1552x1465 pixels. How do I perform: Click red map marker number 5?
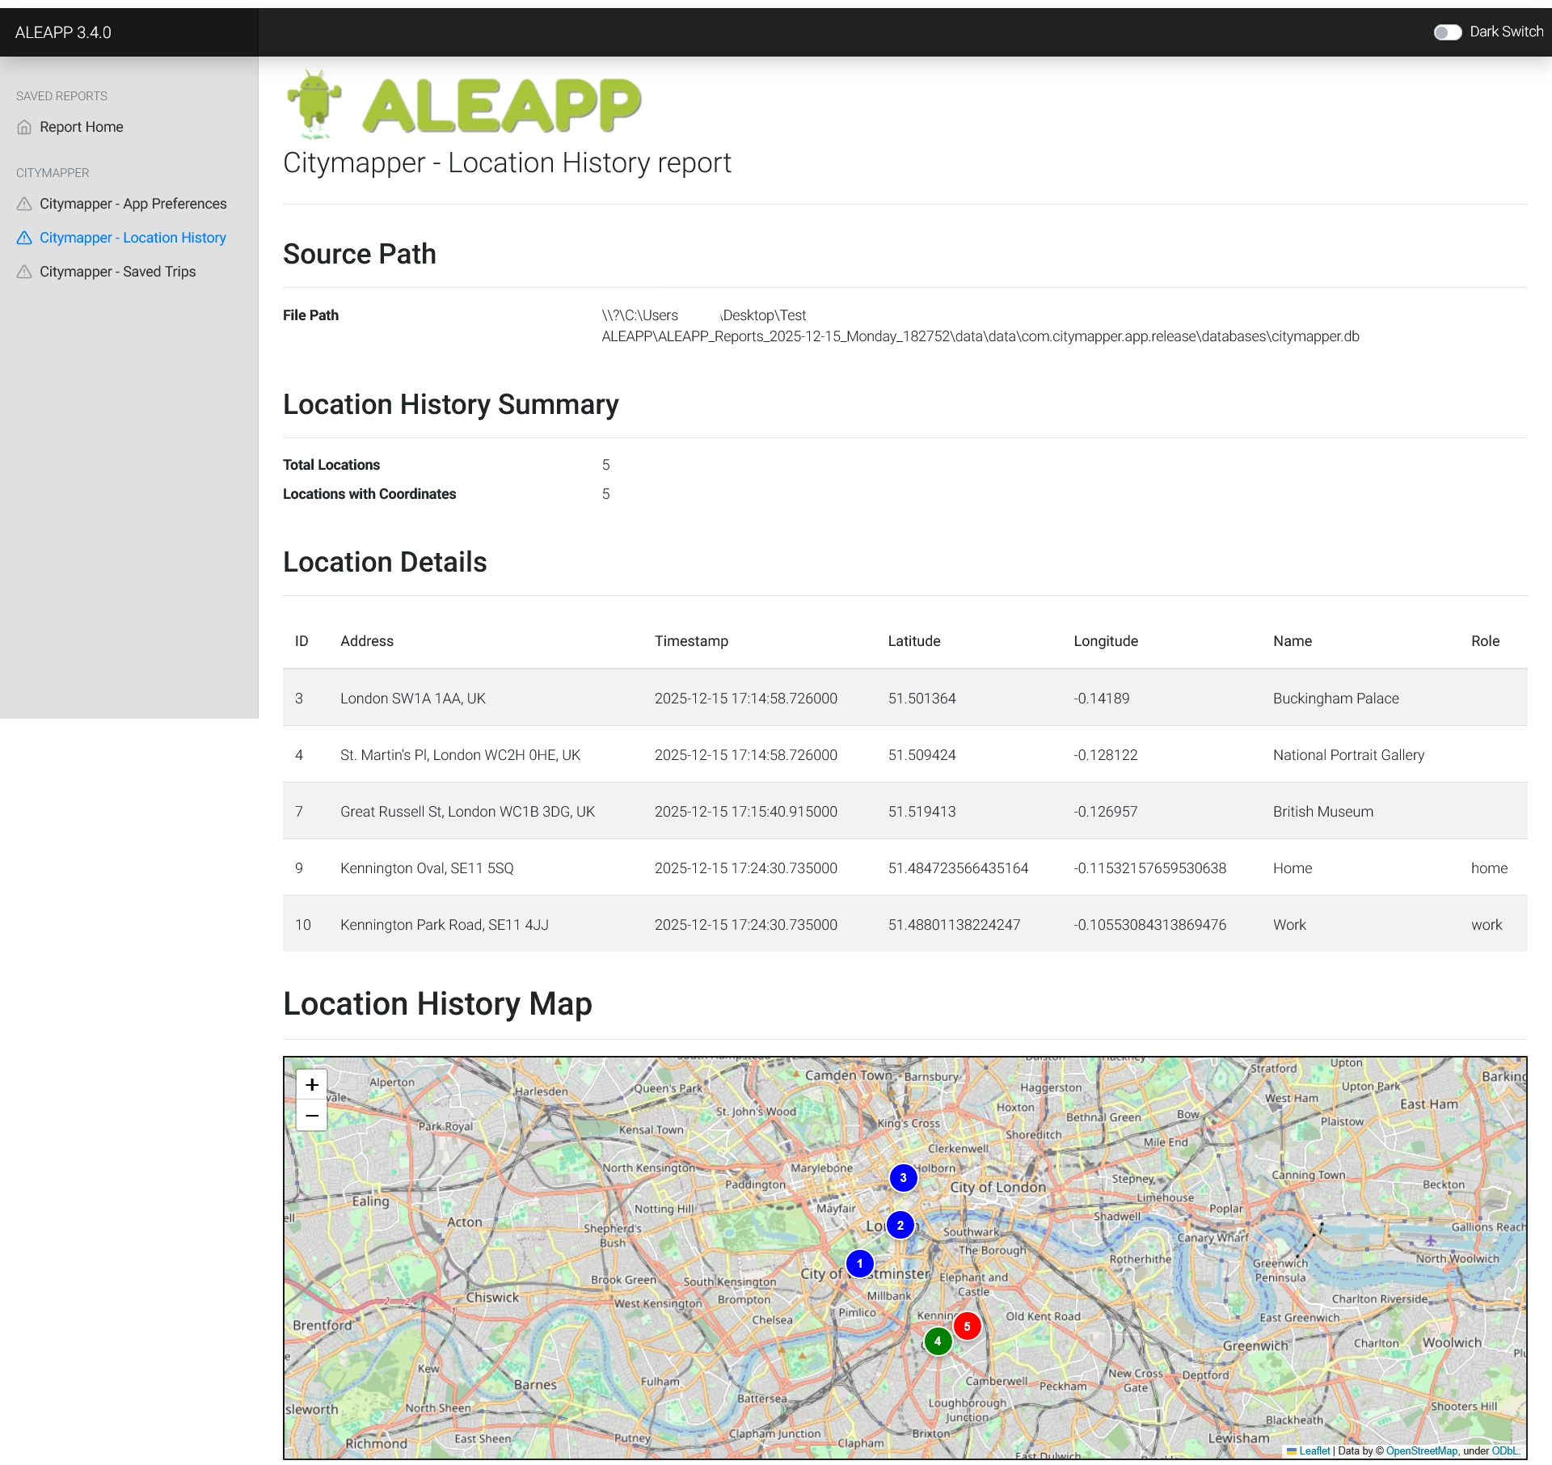[x=967, y=1327]
